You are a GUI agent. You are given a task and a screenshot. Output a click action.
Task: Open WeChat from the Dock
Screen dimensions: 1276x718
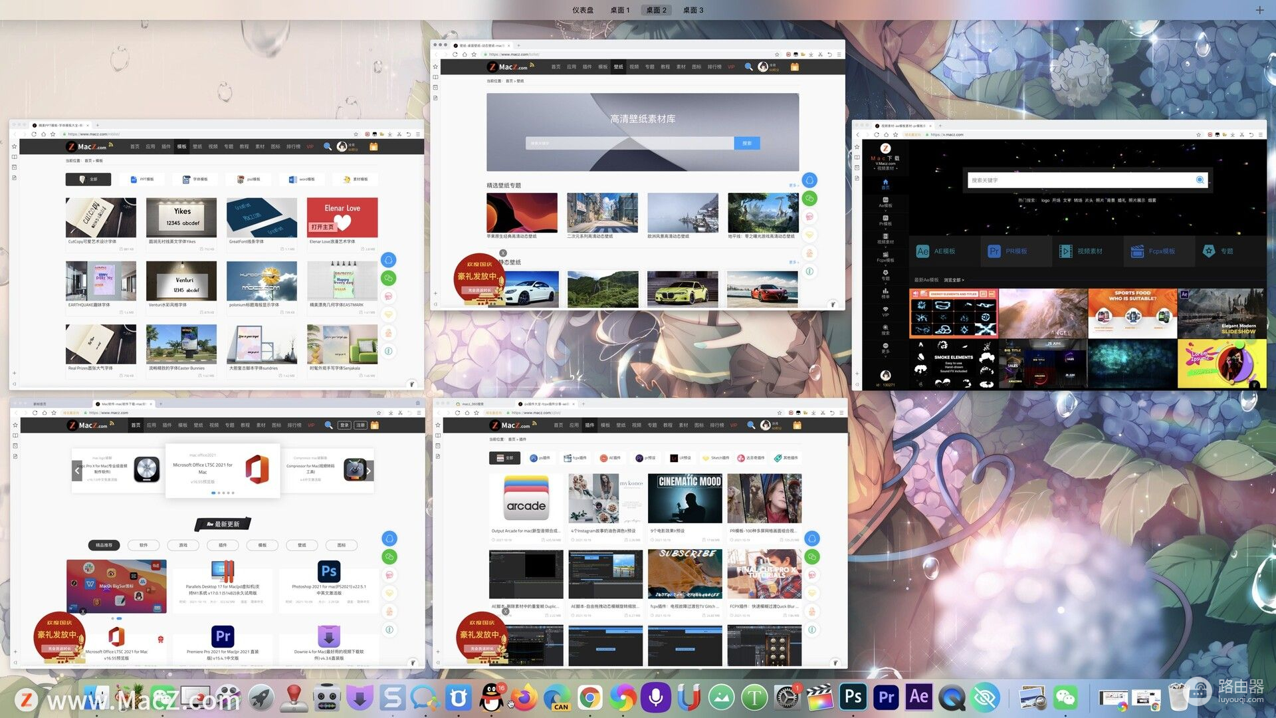tap(1065, 697)
